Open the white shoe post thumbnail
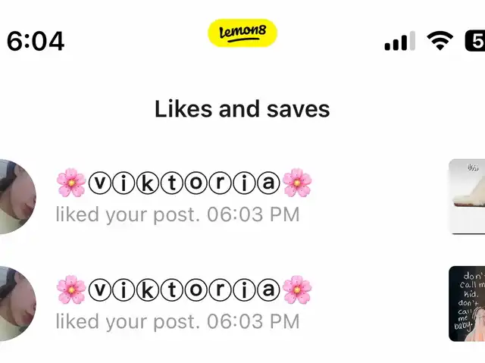The image size is (485, 363). pyautogui.click(x=467, y=196)
